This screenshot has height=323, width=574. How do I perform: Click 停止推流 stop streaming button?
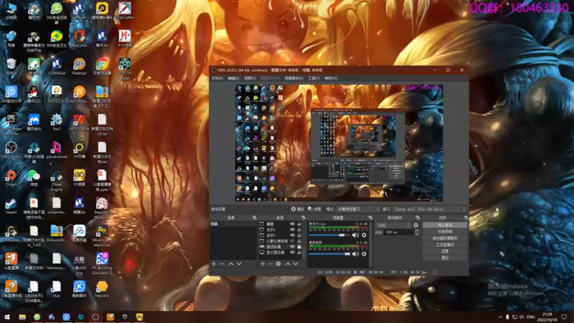(x=445, y=225)
